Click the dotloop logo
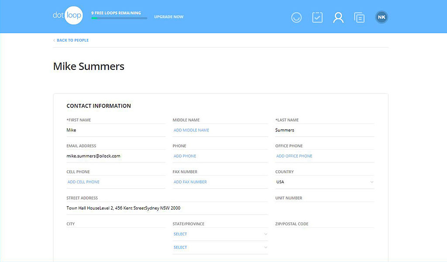This screenshot has height=262, width=447. point(67,17)
